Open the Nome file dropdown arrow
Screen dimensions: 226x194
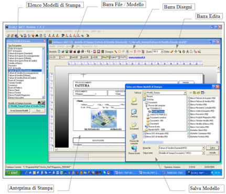click(203, 148)
